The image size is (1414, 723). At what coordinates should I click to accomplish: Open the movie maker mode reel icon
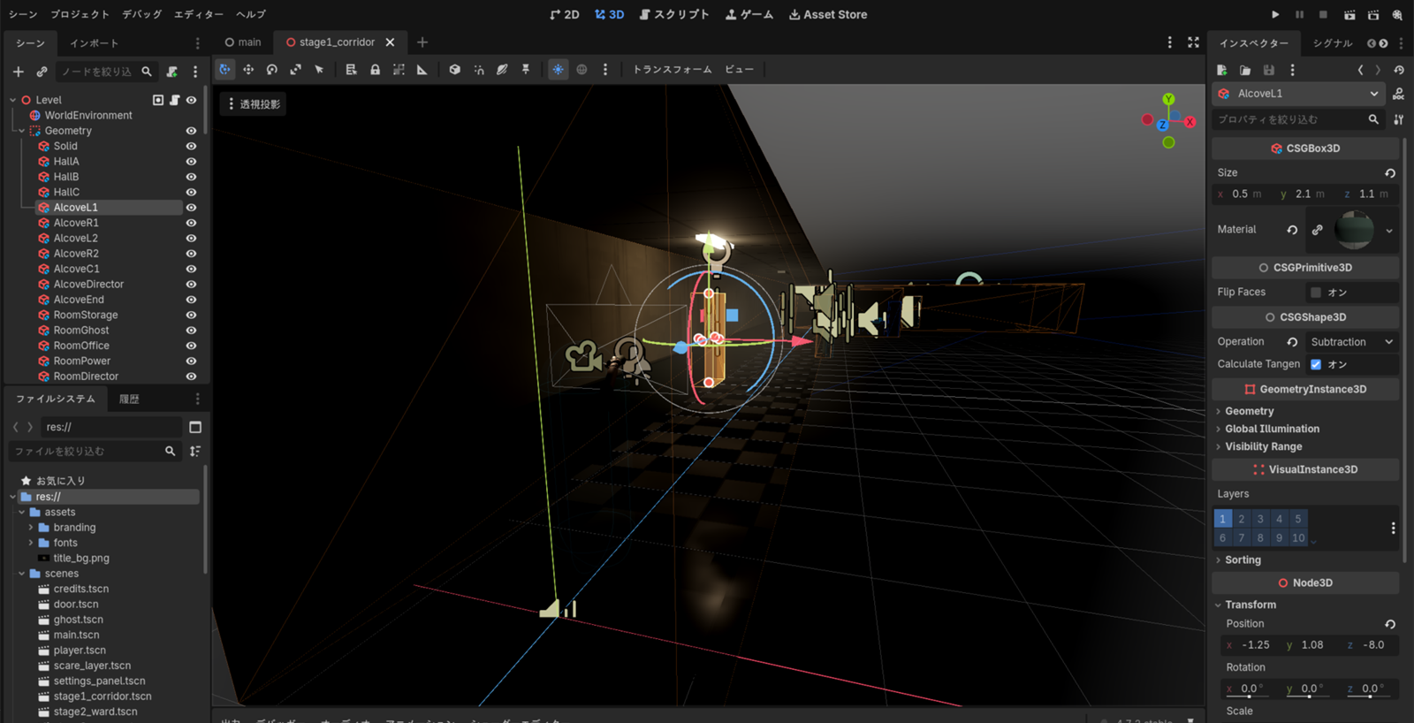(x=1397, y=15)
